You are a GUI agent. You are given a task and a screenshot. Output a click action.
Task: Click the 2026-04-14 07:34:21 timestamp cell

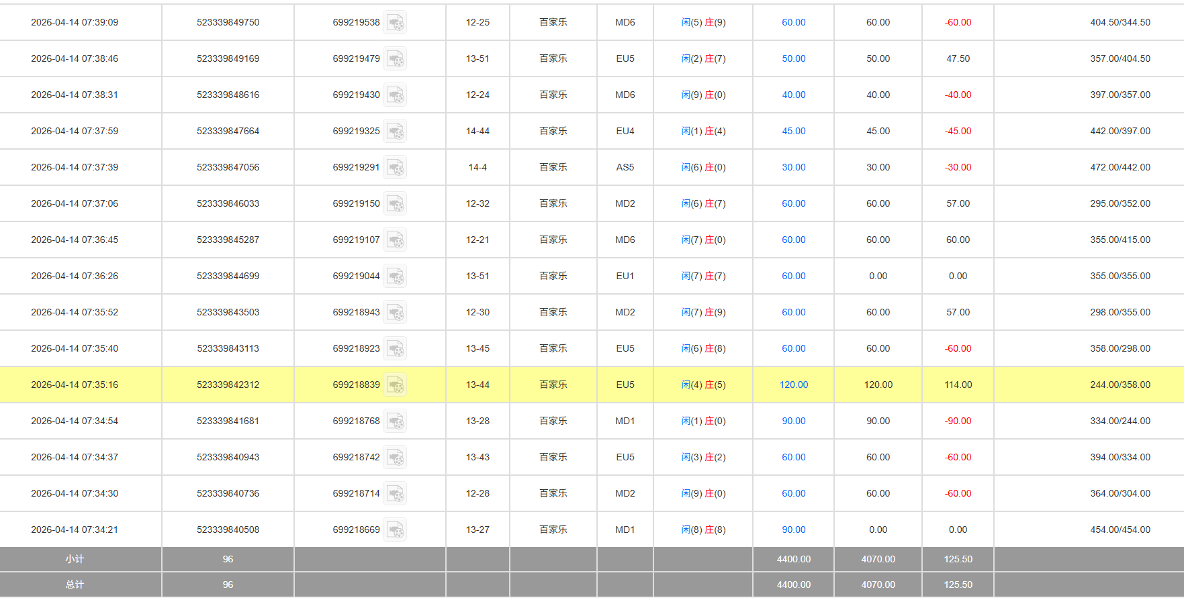tap(75, 530)
